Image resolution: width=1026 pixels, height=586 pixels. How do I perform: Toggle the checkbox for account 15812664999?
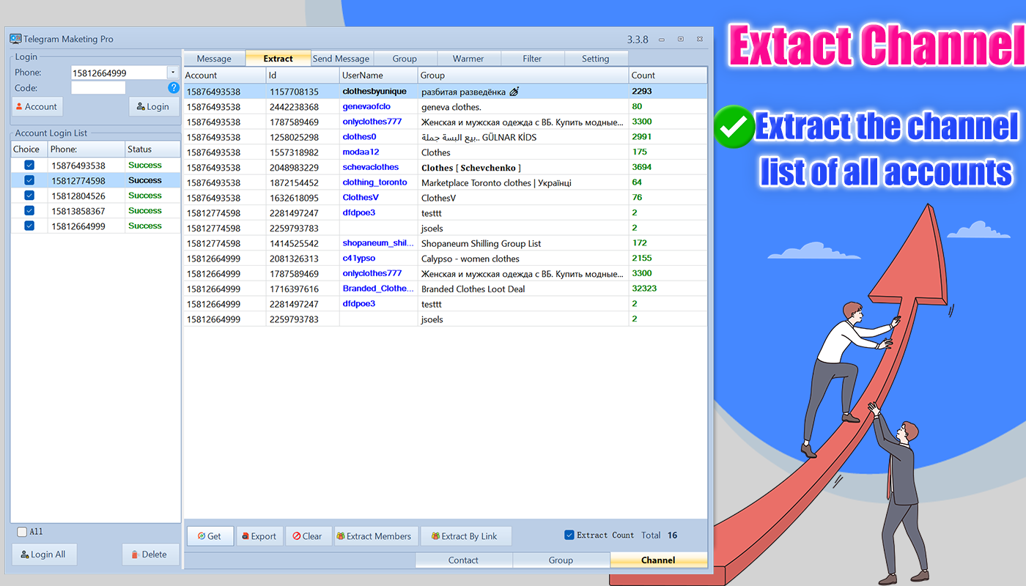click(x=29, y=226)
